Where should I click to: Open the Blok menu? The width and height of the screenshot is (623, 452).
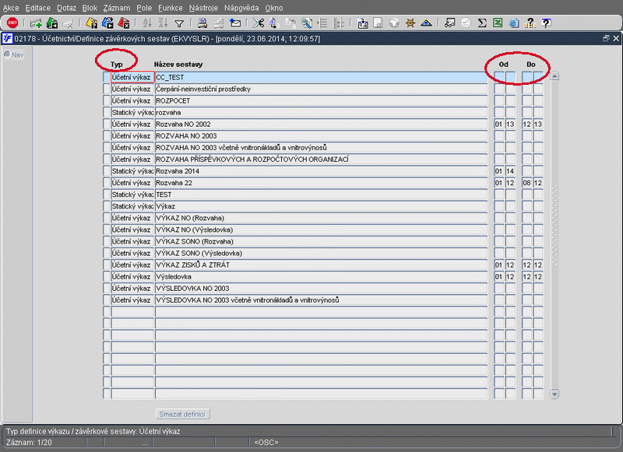coord(90,8)
